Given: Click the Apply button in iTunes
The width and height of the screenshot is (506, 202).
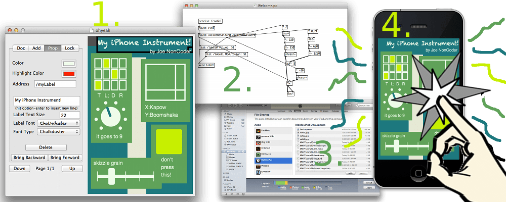Looking at the screenshot, I should click(369, 188).
